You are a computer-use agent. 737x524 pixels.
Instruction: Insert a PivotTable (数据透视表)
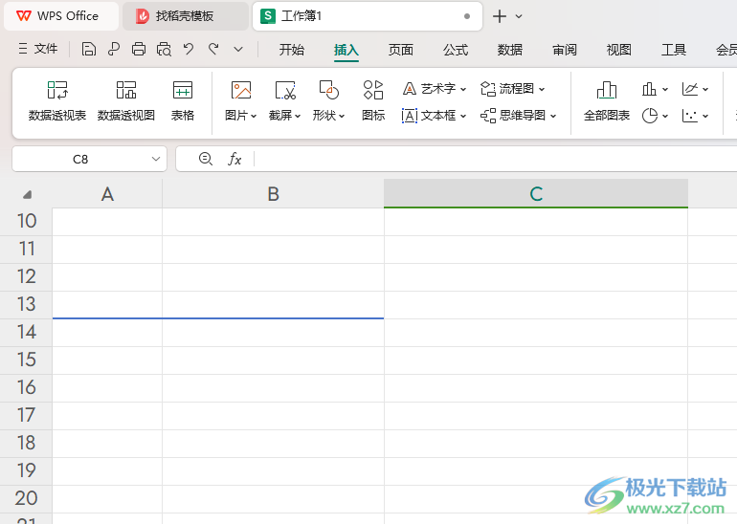coord(57,101)
